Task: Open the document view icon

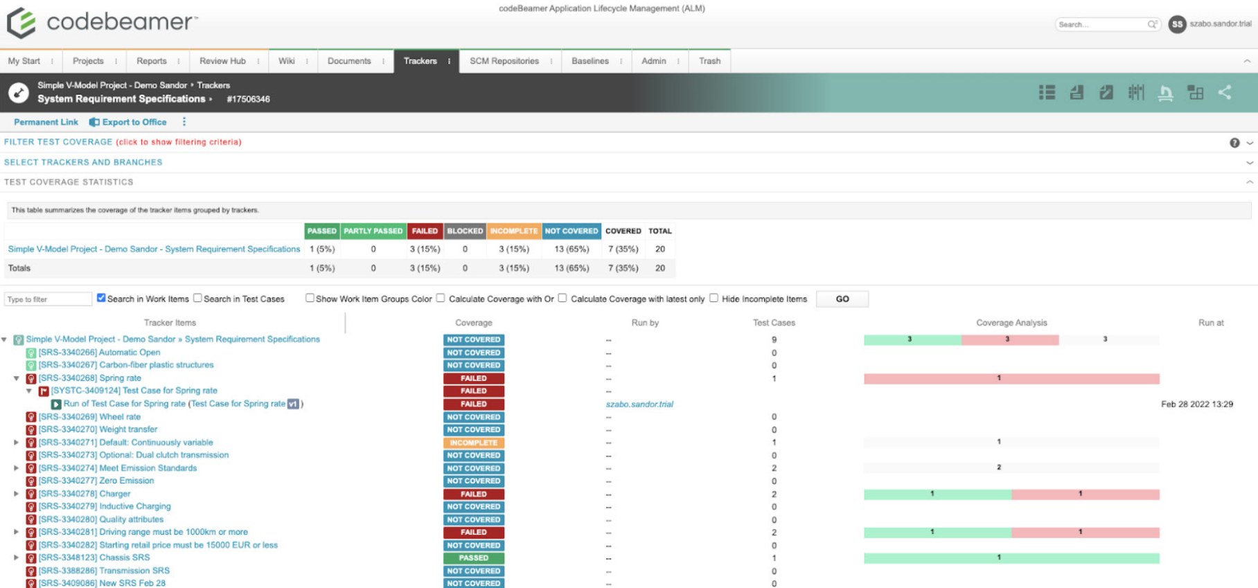Action: point(1077,92)
